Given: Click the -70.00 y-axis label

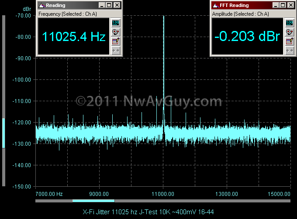Looking at the screenshot, I should [23, 16].
